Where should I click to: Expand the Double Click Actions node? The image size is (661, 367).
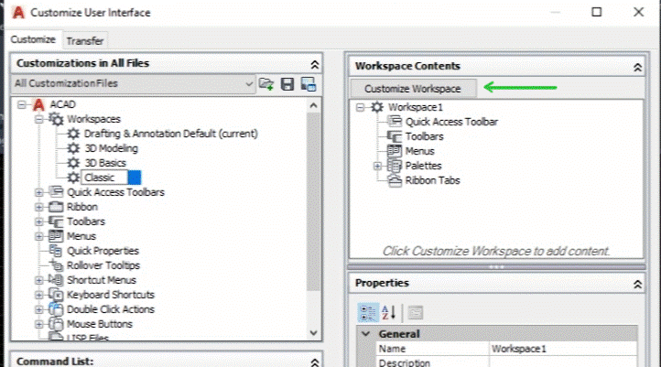coord(38,309)
